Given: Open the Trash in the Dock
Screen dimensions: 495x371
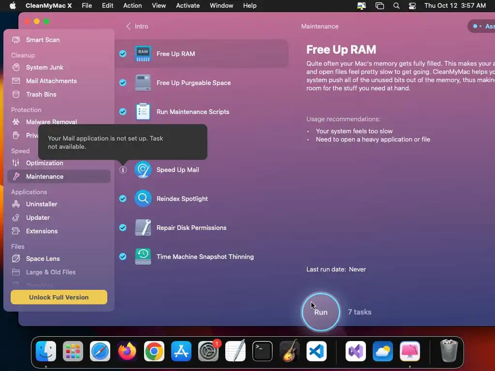Looking at the screenshot, I should pos(449,351).
